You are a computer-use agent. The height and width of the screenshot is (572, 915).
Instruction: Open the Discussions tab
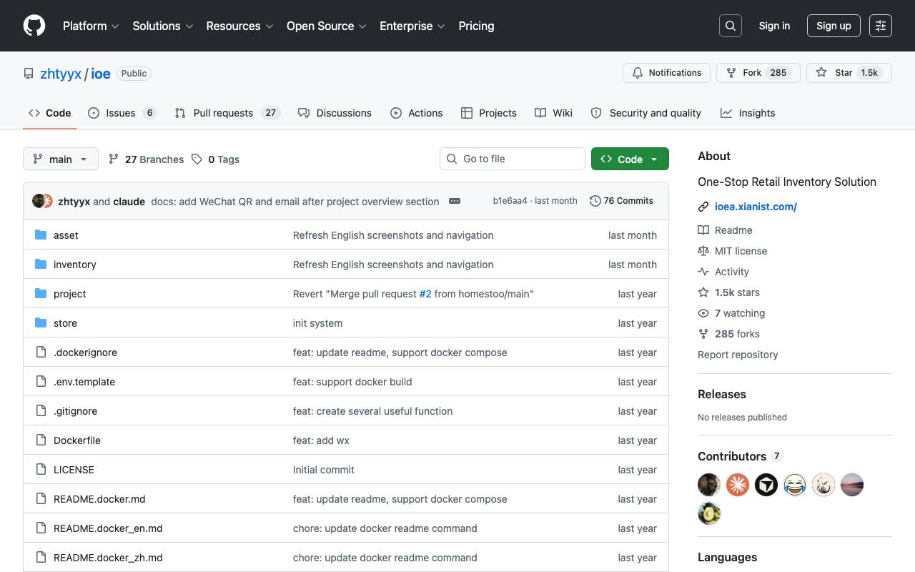pos(335,113)
